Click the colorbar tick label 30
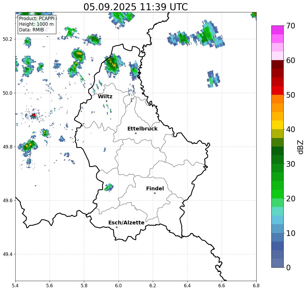307x291 pixels. click(x=291, y=164)
